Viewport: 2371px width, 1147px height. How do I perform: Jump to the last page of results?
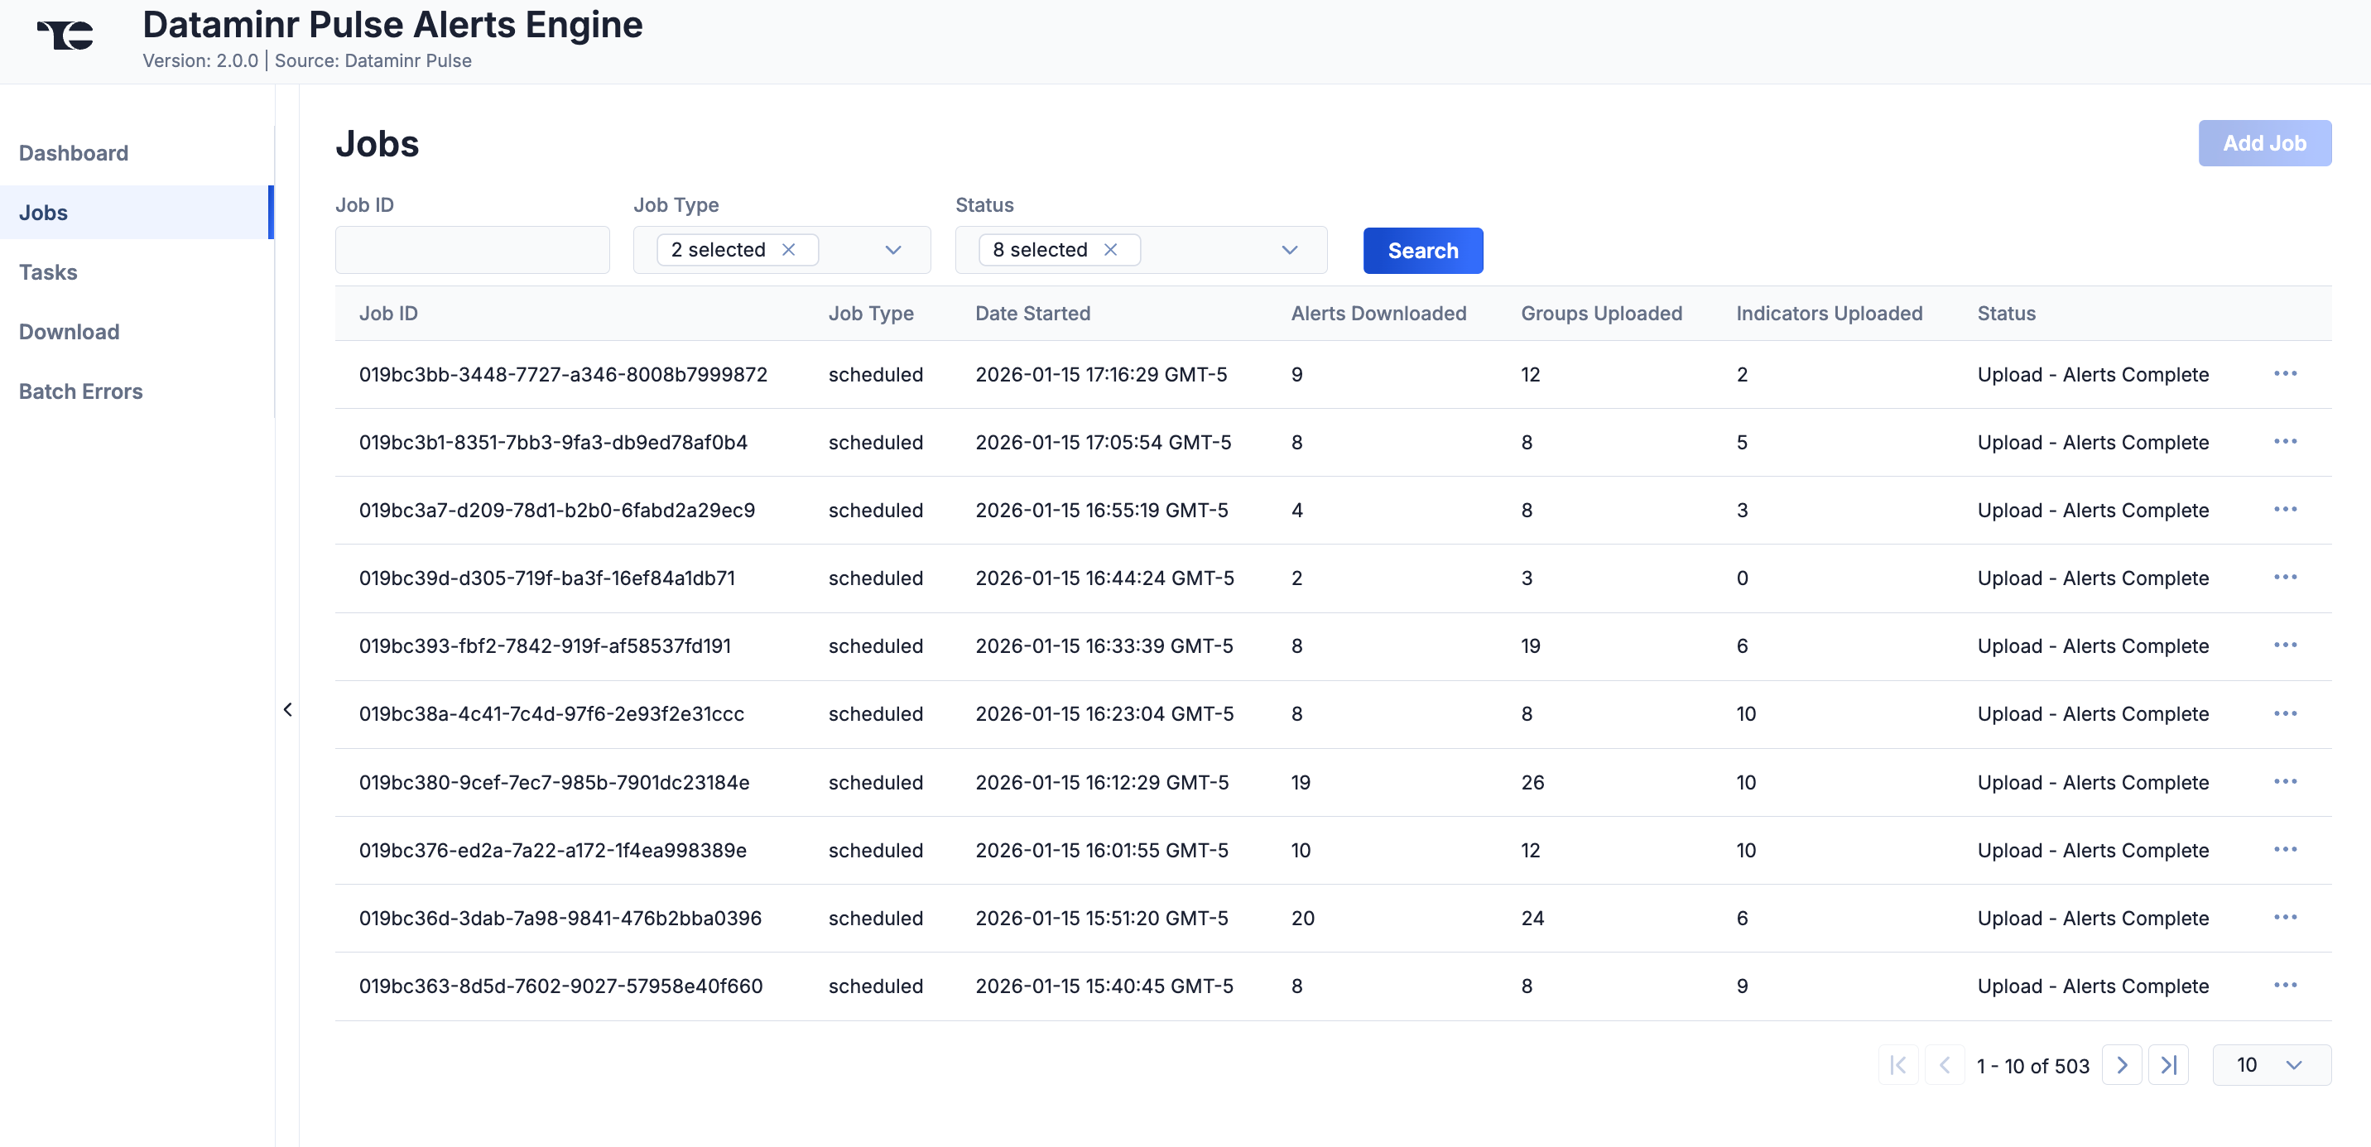(x=2170, y=1065)
